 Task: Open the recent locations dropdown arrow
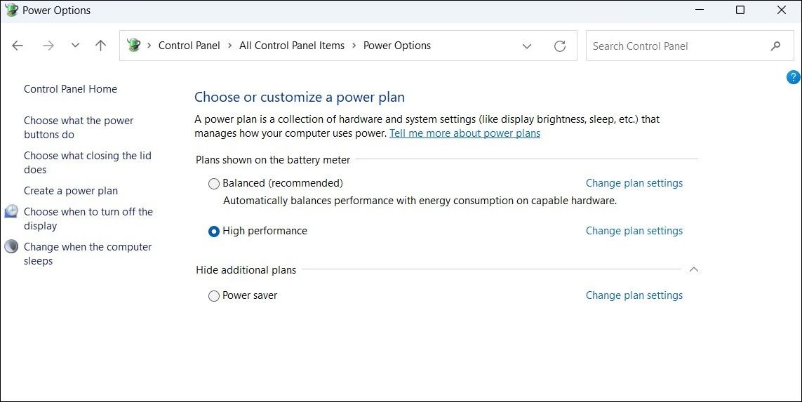click(75, 46)
